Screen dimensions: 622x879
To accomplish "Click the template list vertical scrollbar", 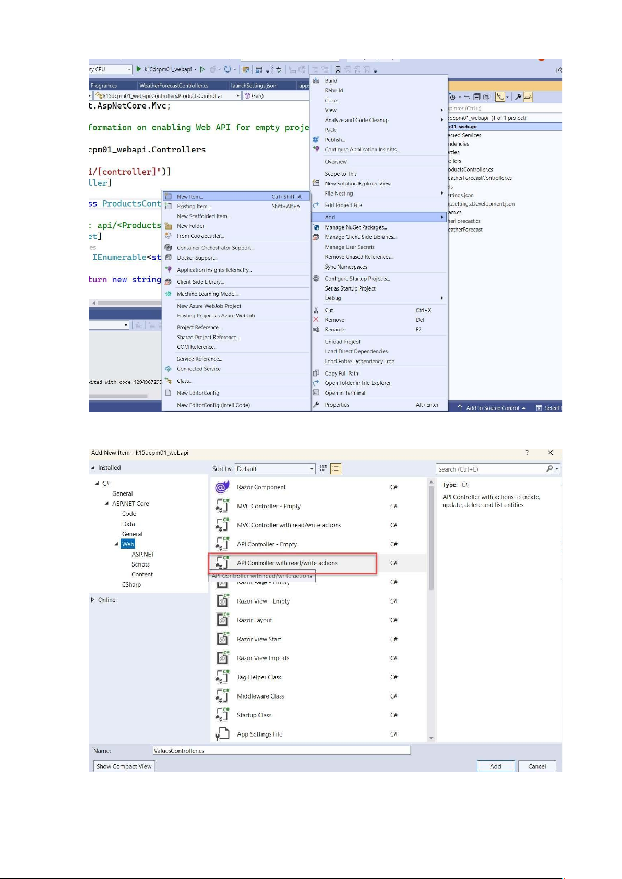I will pos(431,537).
